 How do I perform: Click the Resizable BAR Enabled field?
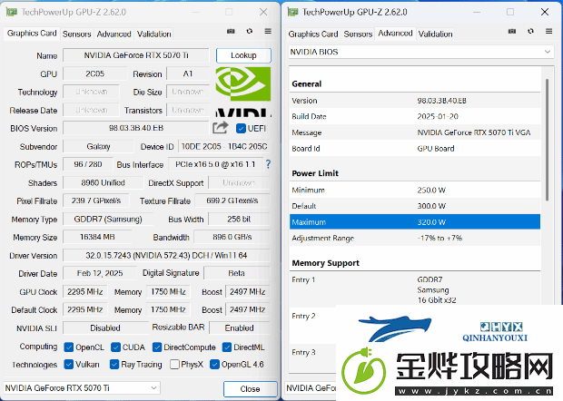pyautogui.click(x=240, y=328)
